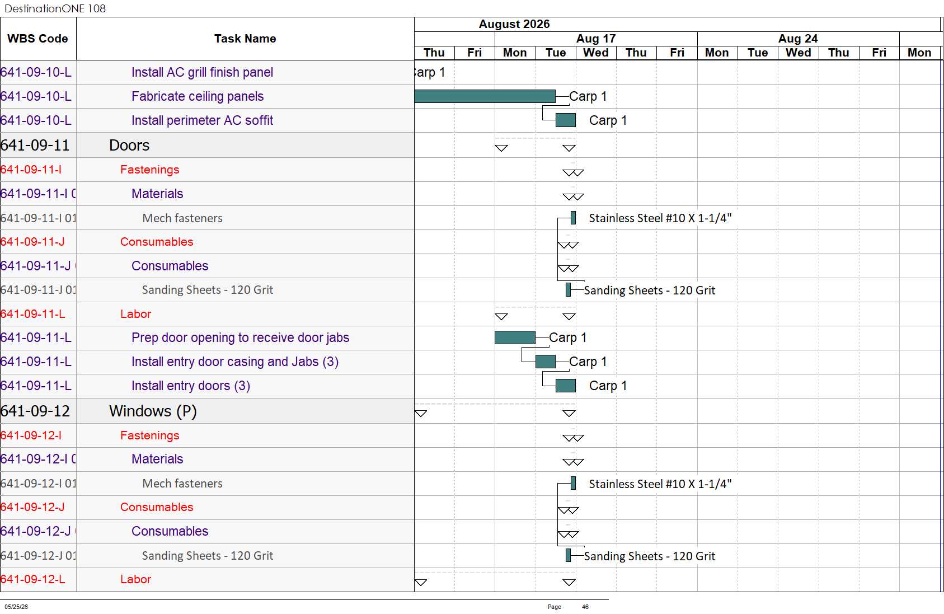The height and width of the screenshot is (614, 944).
Task: Click Doors Labor summary start triangle
Action: pyautogui.click(x=501, y=317)
